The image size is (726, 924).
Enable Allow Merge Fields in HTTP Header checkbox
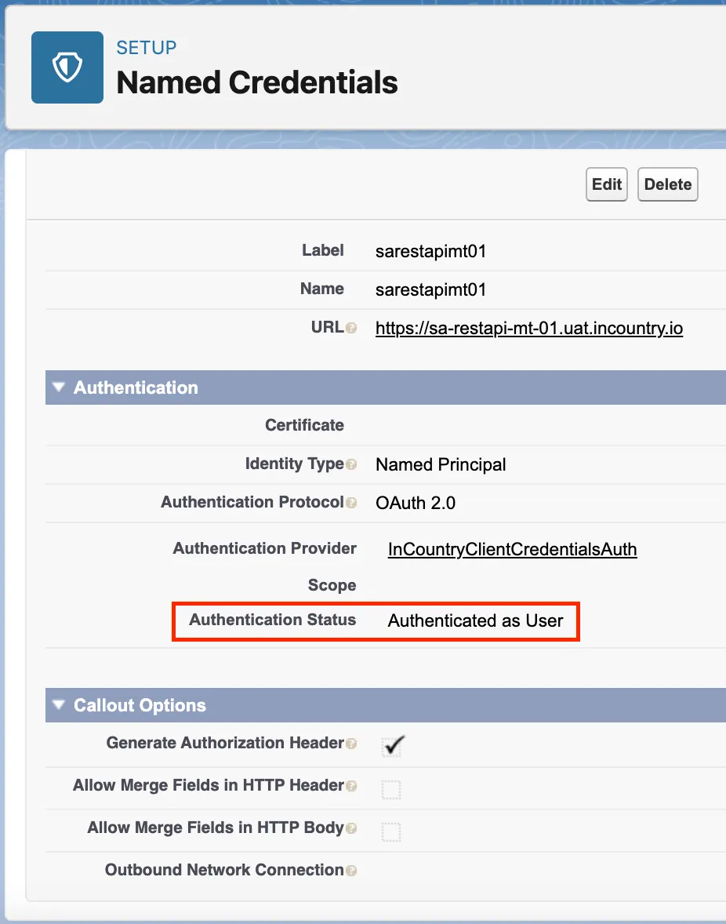pyautogui.click(x=391, y=789)
